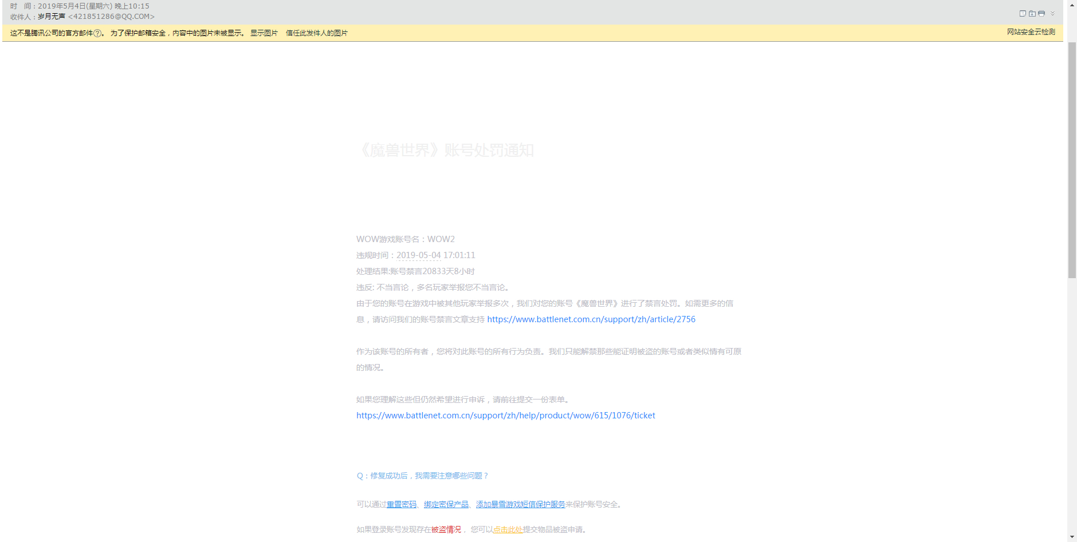Click the 重置密码 link
Image resolution: width=1077 pixels, height=542 pixels.
point(402,504)
